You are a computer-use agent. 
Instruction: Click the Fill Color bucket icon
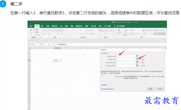pos(58,34)
